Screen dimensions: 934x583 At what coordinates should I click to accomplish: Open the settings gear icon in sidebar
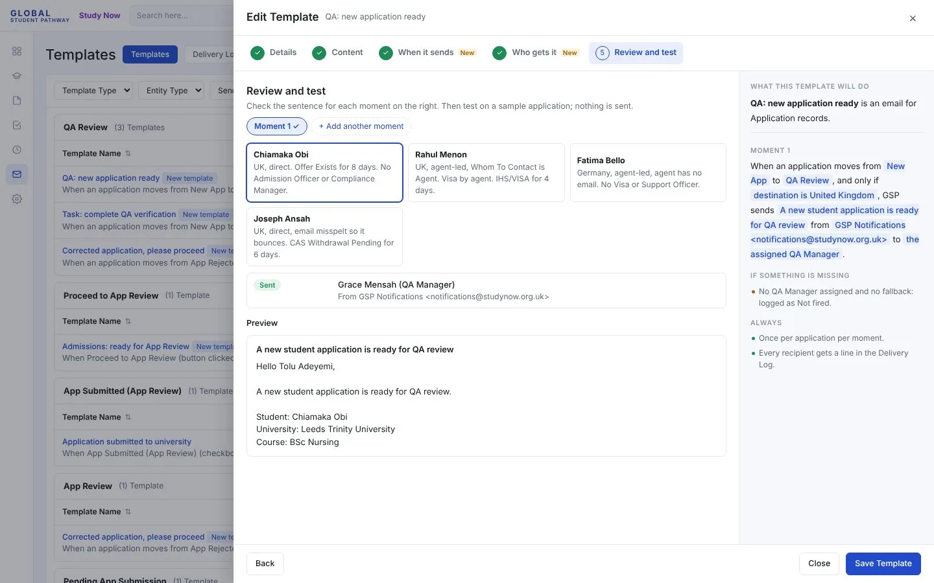point(17,199)
